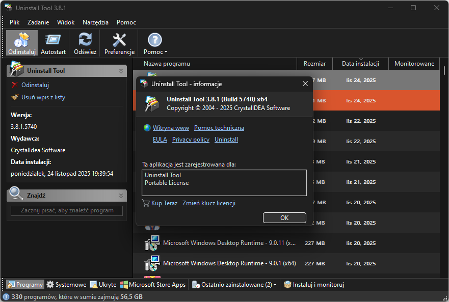
Task: Sort by Monitorowane column header
Action: (x=414, y=64)
